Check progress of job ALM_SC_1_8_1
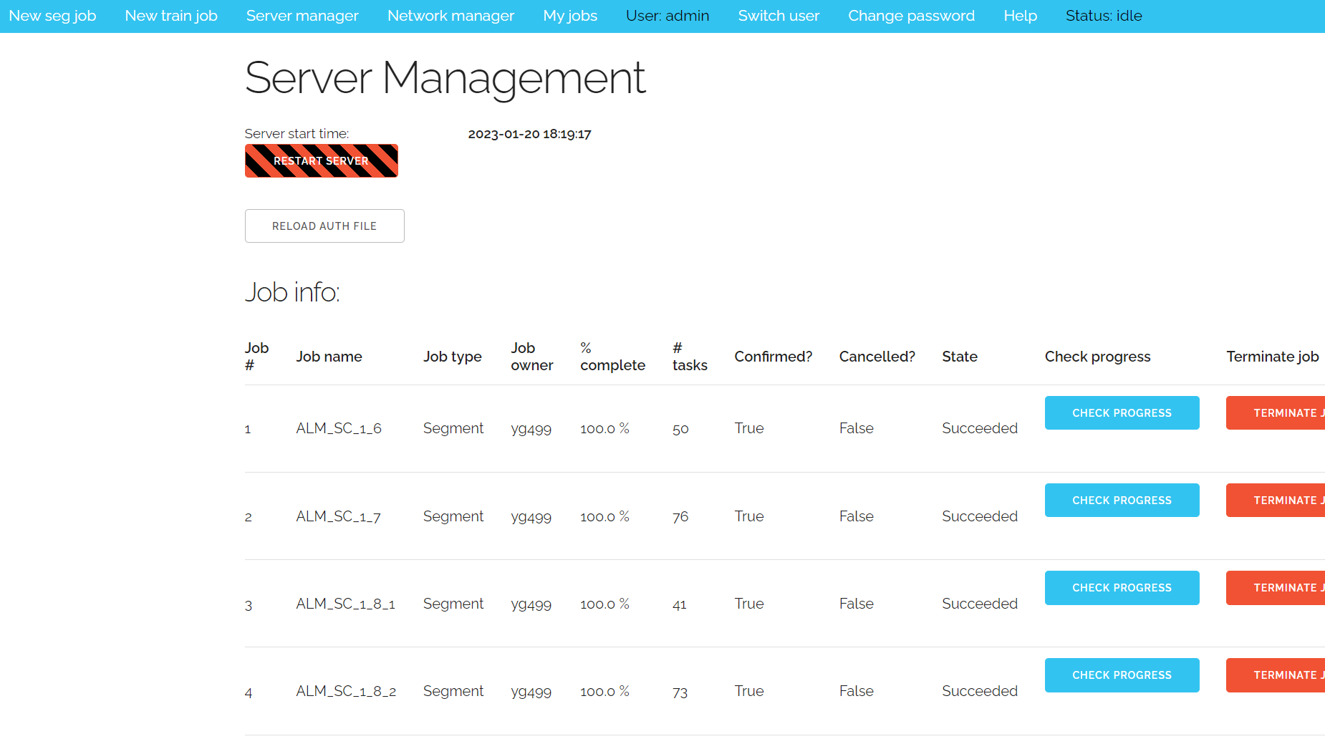This screenshot has width=1325, height=739. click(x=1122, y=588)
